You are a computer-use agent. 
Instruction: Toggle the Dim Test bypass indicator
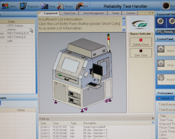141,53
